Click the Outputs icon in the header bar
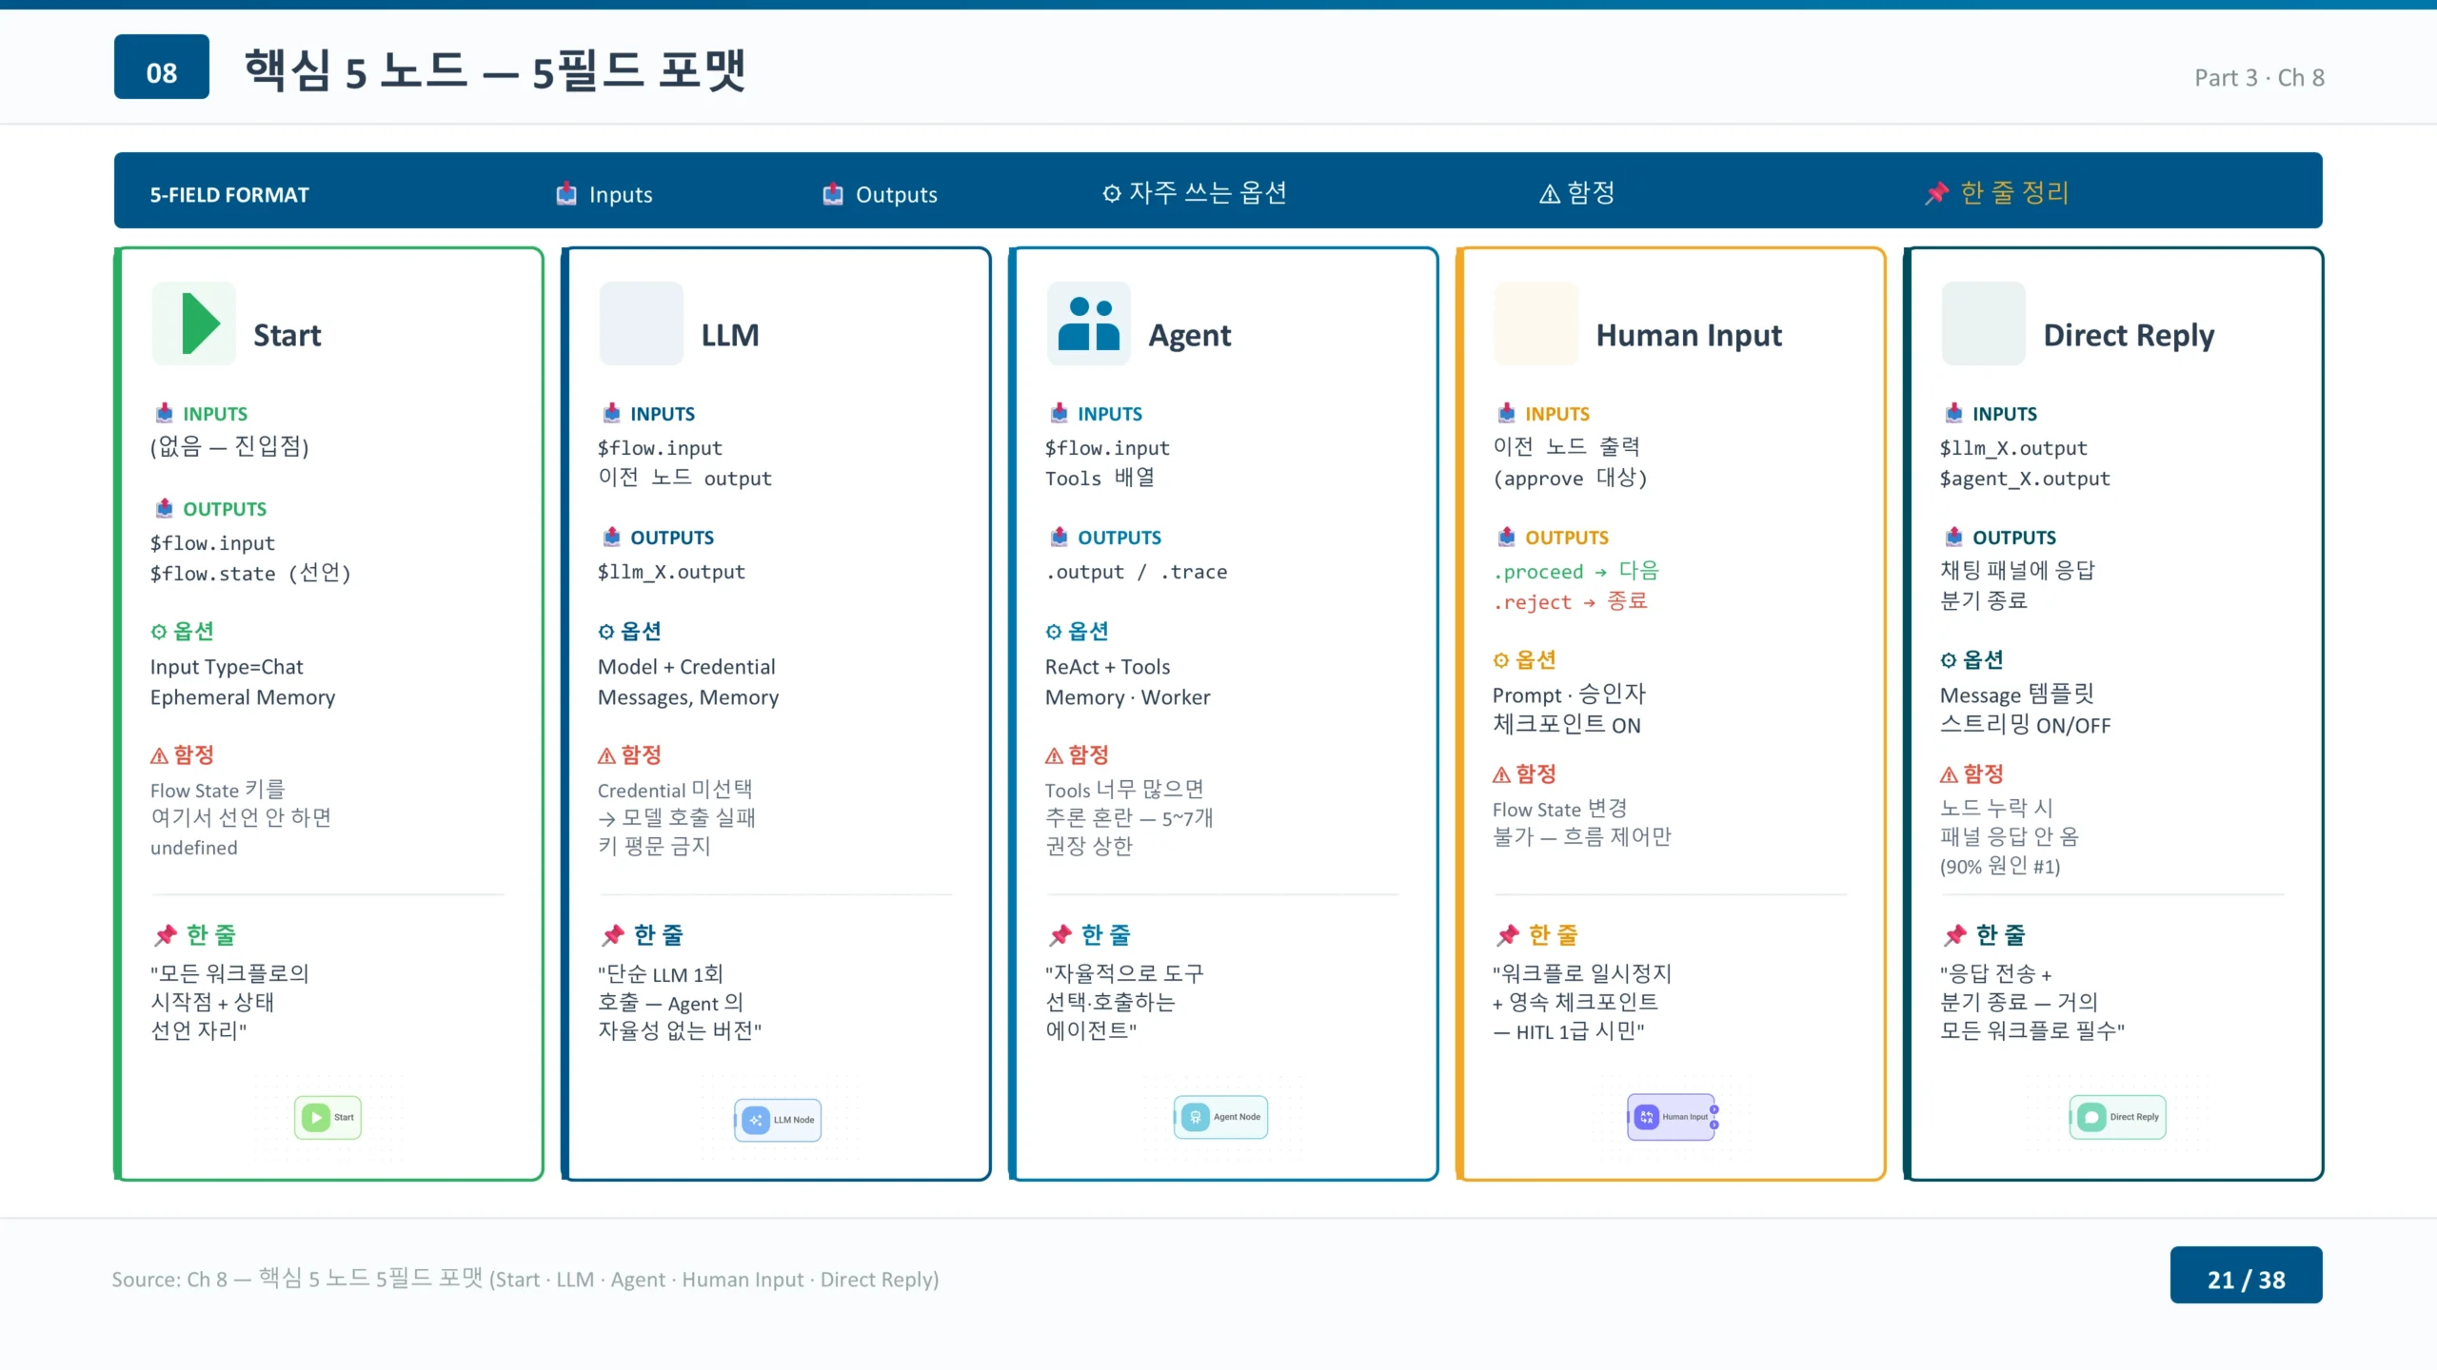This screenshot has height=1370, width=2437. pos(833,194)
